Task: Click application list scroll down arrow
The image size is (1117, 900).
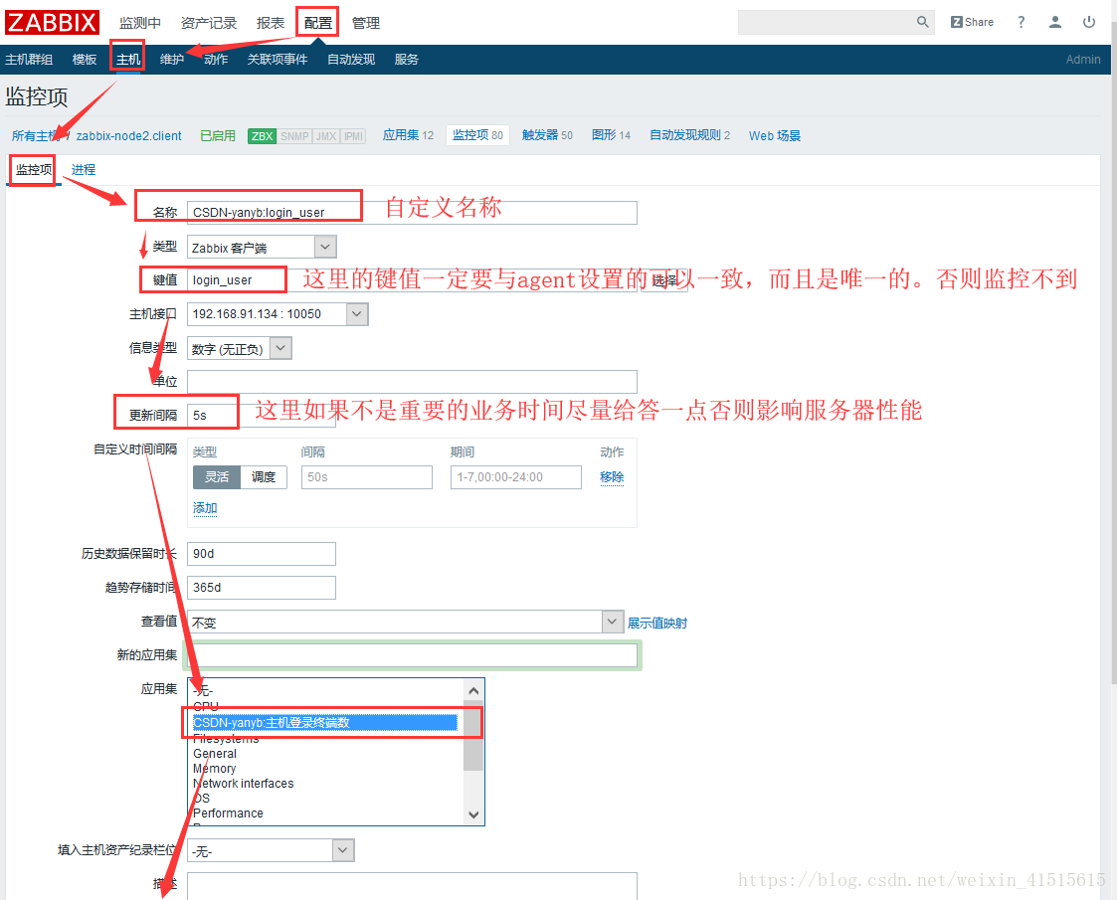Action: coord(473,814)
